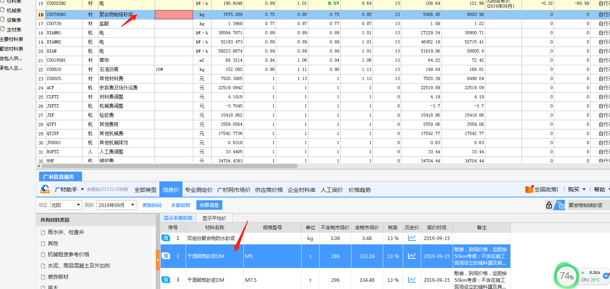Click the 信 badge on row 1
Image resolution: width=610 pixels, height=289 pixels.
pos(166,238)
